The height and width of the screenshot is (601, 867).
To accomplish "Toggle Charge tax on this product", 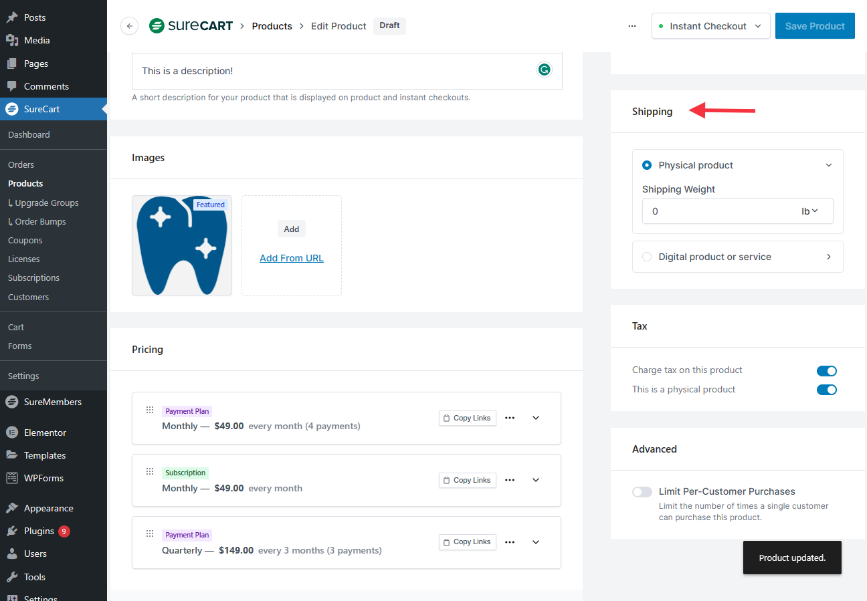I will point(826,371).
